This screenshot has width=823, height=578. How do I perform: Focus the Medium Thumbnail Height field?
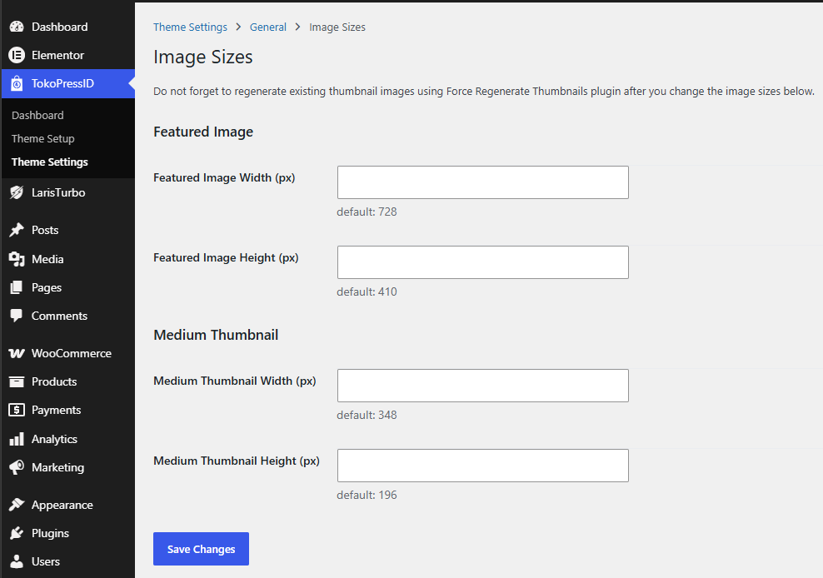[x=483, y=465]
